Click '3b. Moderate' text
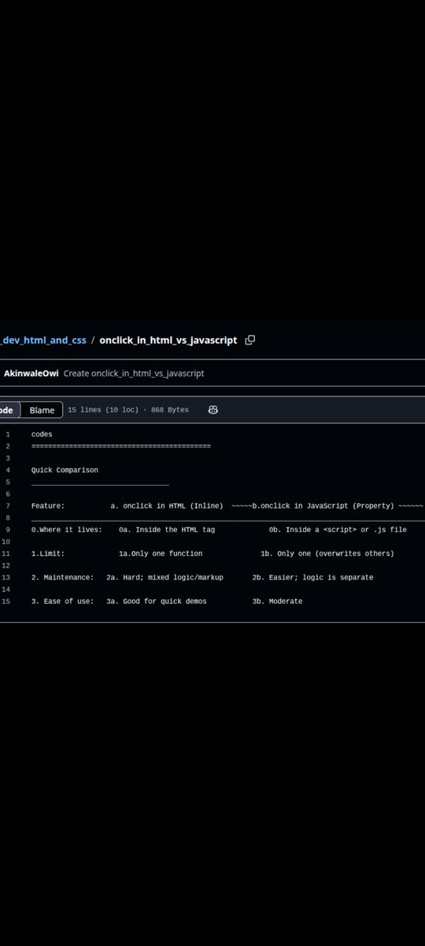The width and height of the screenshot is (425, 946). [x=277, y=601]
